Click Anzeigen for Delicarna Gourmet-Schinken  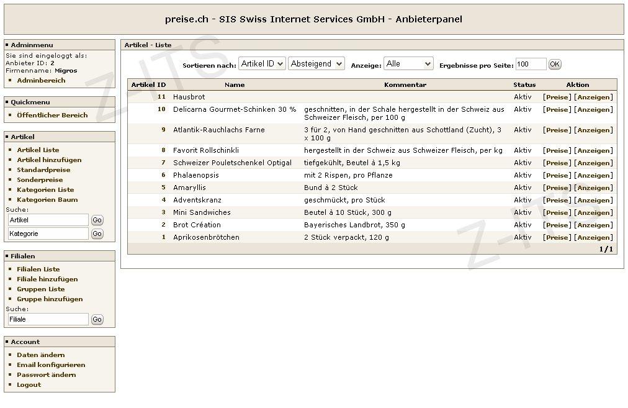pyautogui.click(x=593, y=109)
